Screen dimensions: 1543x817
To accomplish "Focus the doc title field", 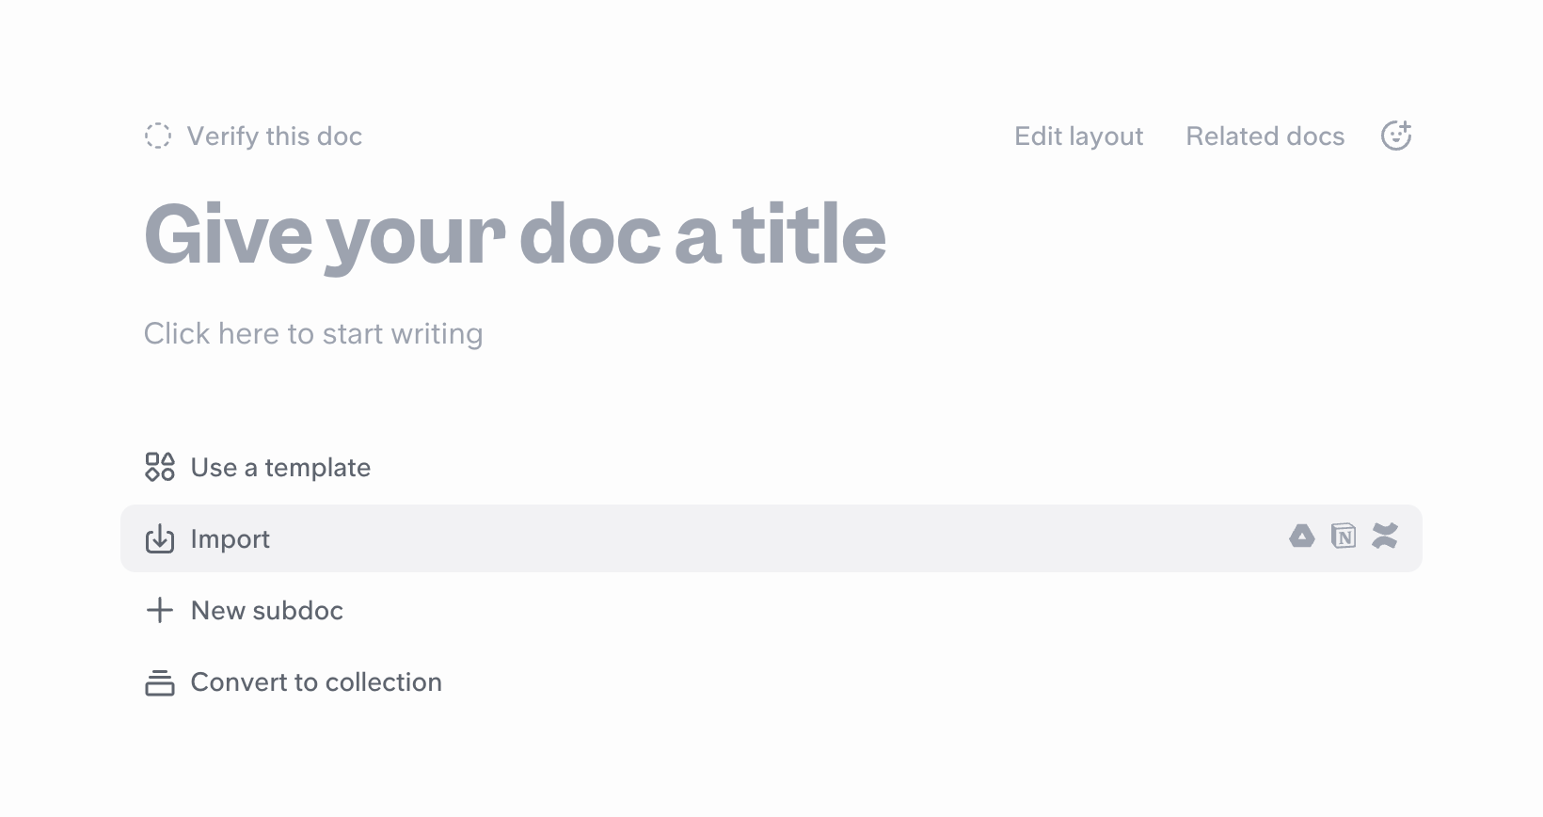I will tap(515, 234).
